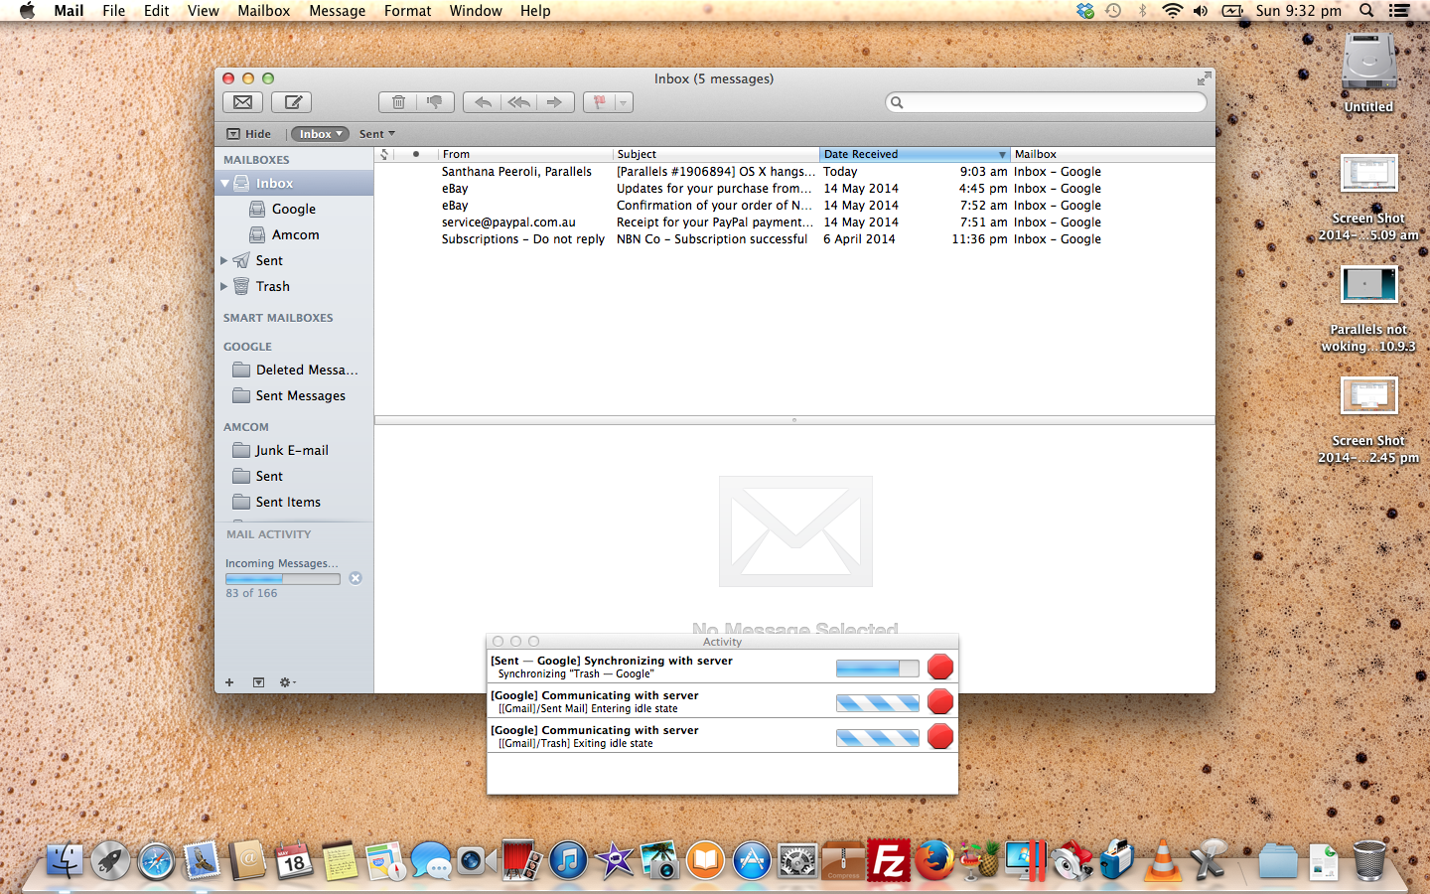Open Spotlight search magnifier in menu bar
1430x894 pixels.
[1366, 11]
